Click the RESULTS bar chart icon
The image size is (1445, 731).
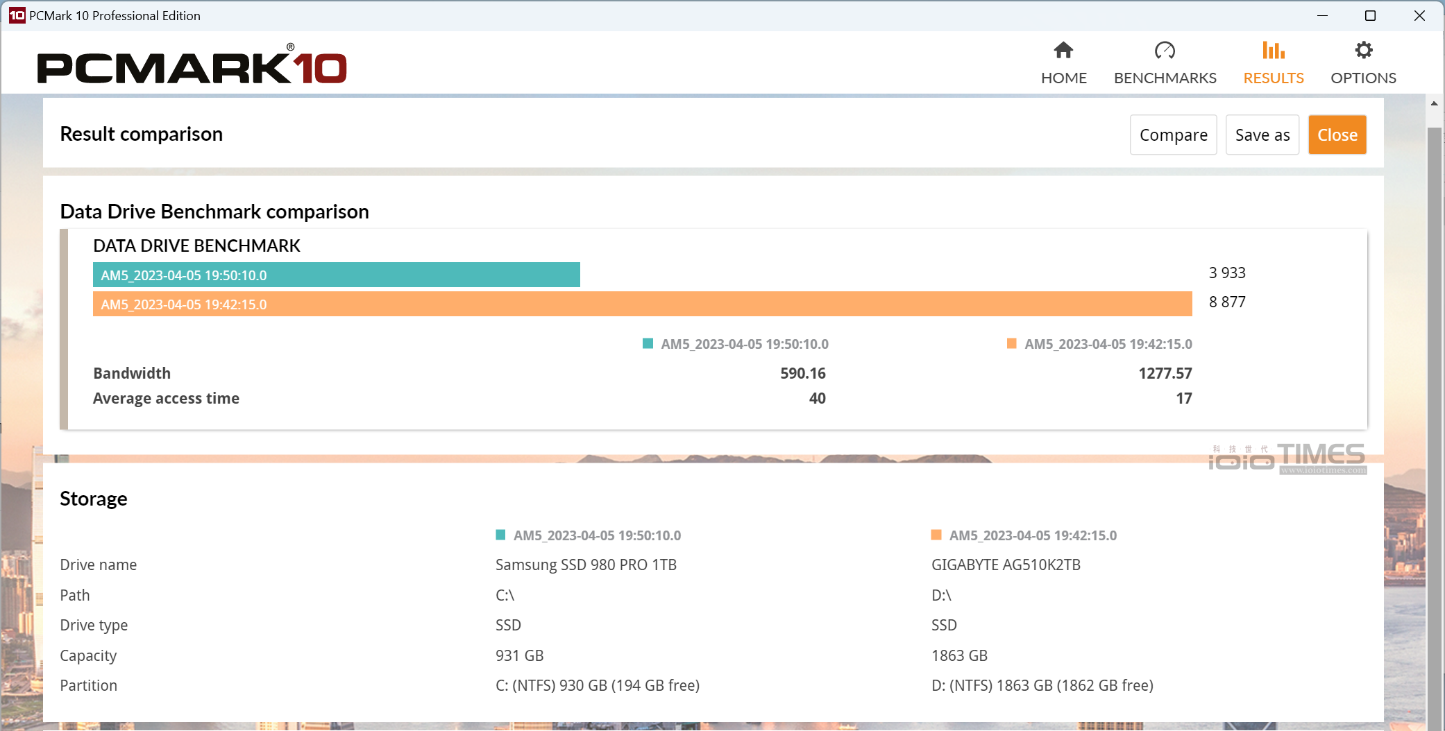1273,50
